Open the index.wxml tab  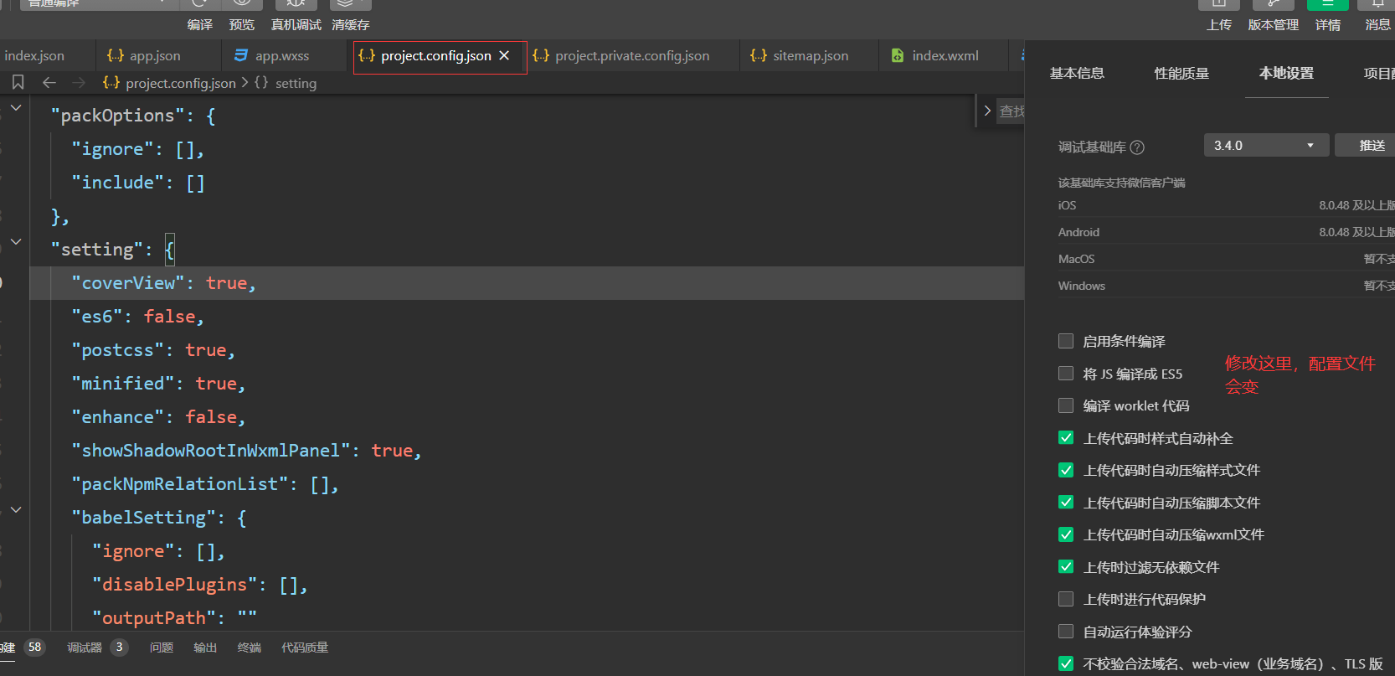coord(945,55)
